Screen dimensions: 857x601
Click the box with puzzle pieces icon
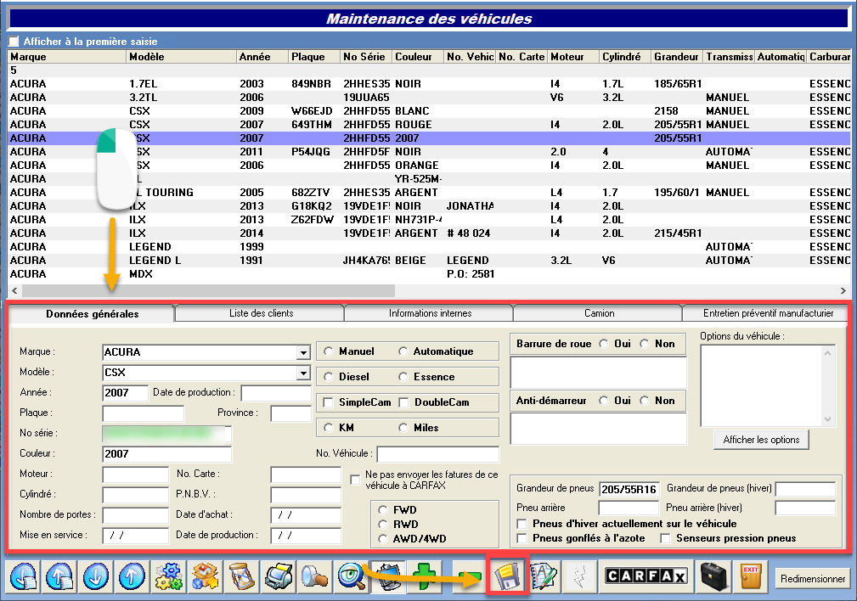point(205,576)
